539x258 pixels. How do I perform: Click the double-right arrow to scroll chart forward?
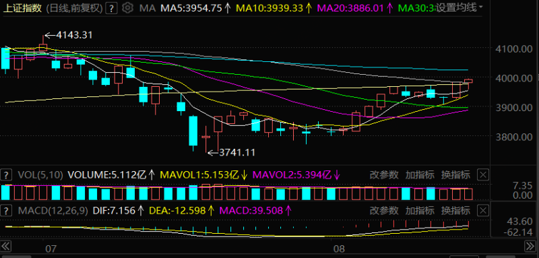[530, 247]
